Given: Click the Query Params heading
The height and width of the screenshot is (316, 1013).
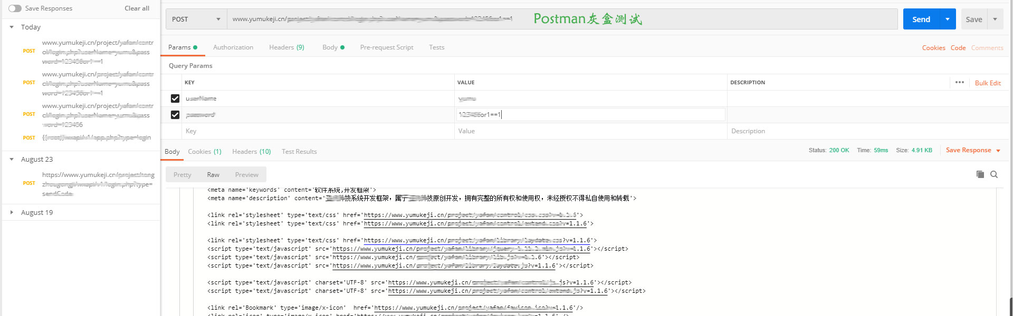Looking at the screenshot, I should (x=190, y=66).
